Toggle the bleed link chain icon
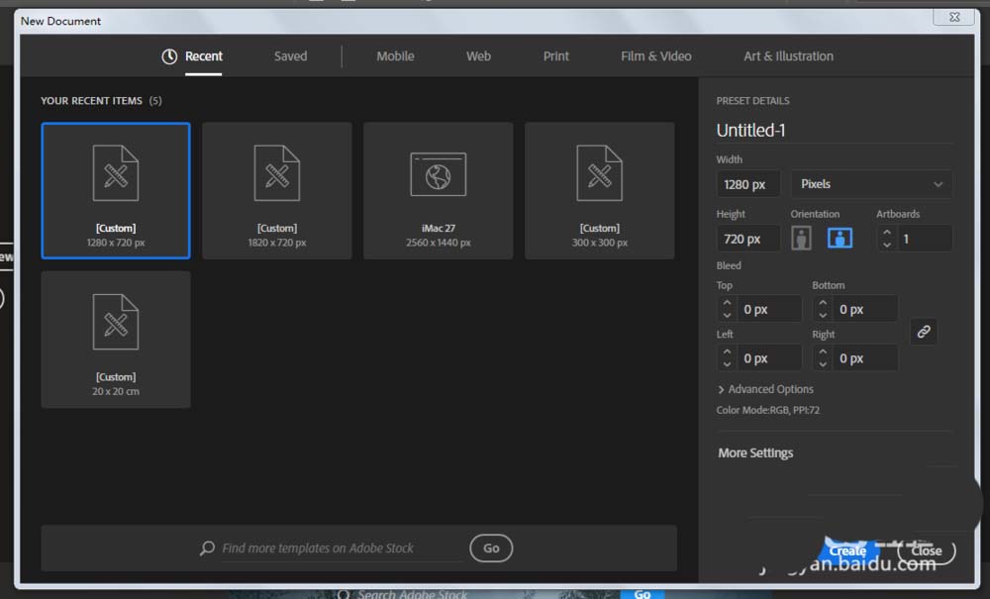 pyautogui.click(x=923, y=332)
